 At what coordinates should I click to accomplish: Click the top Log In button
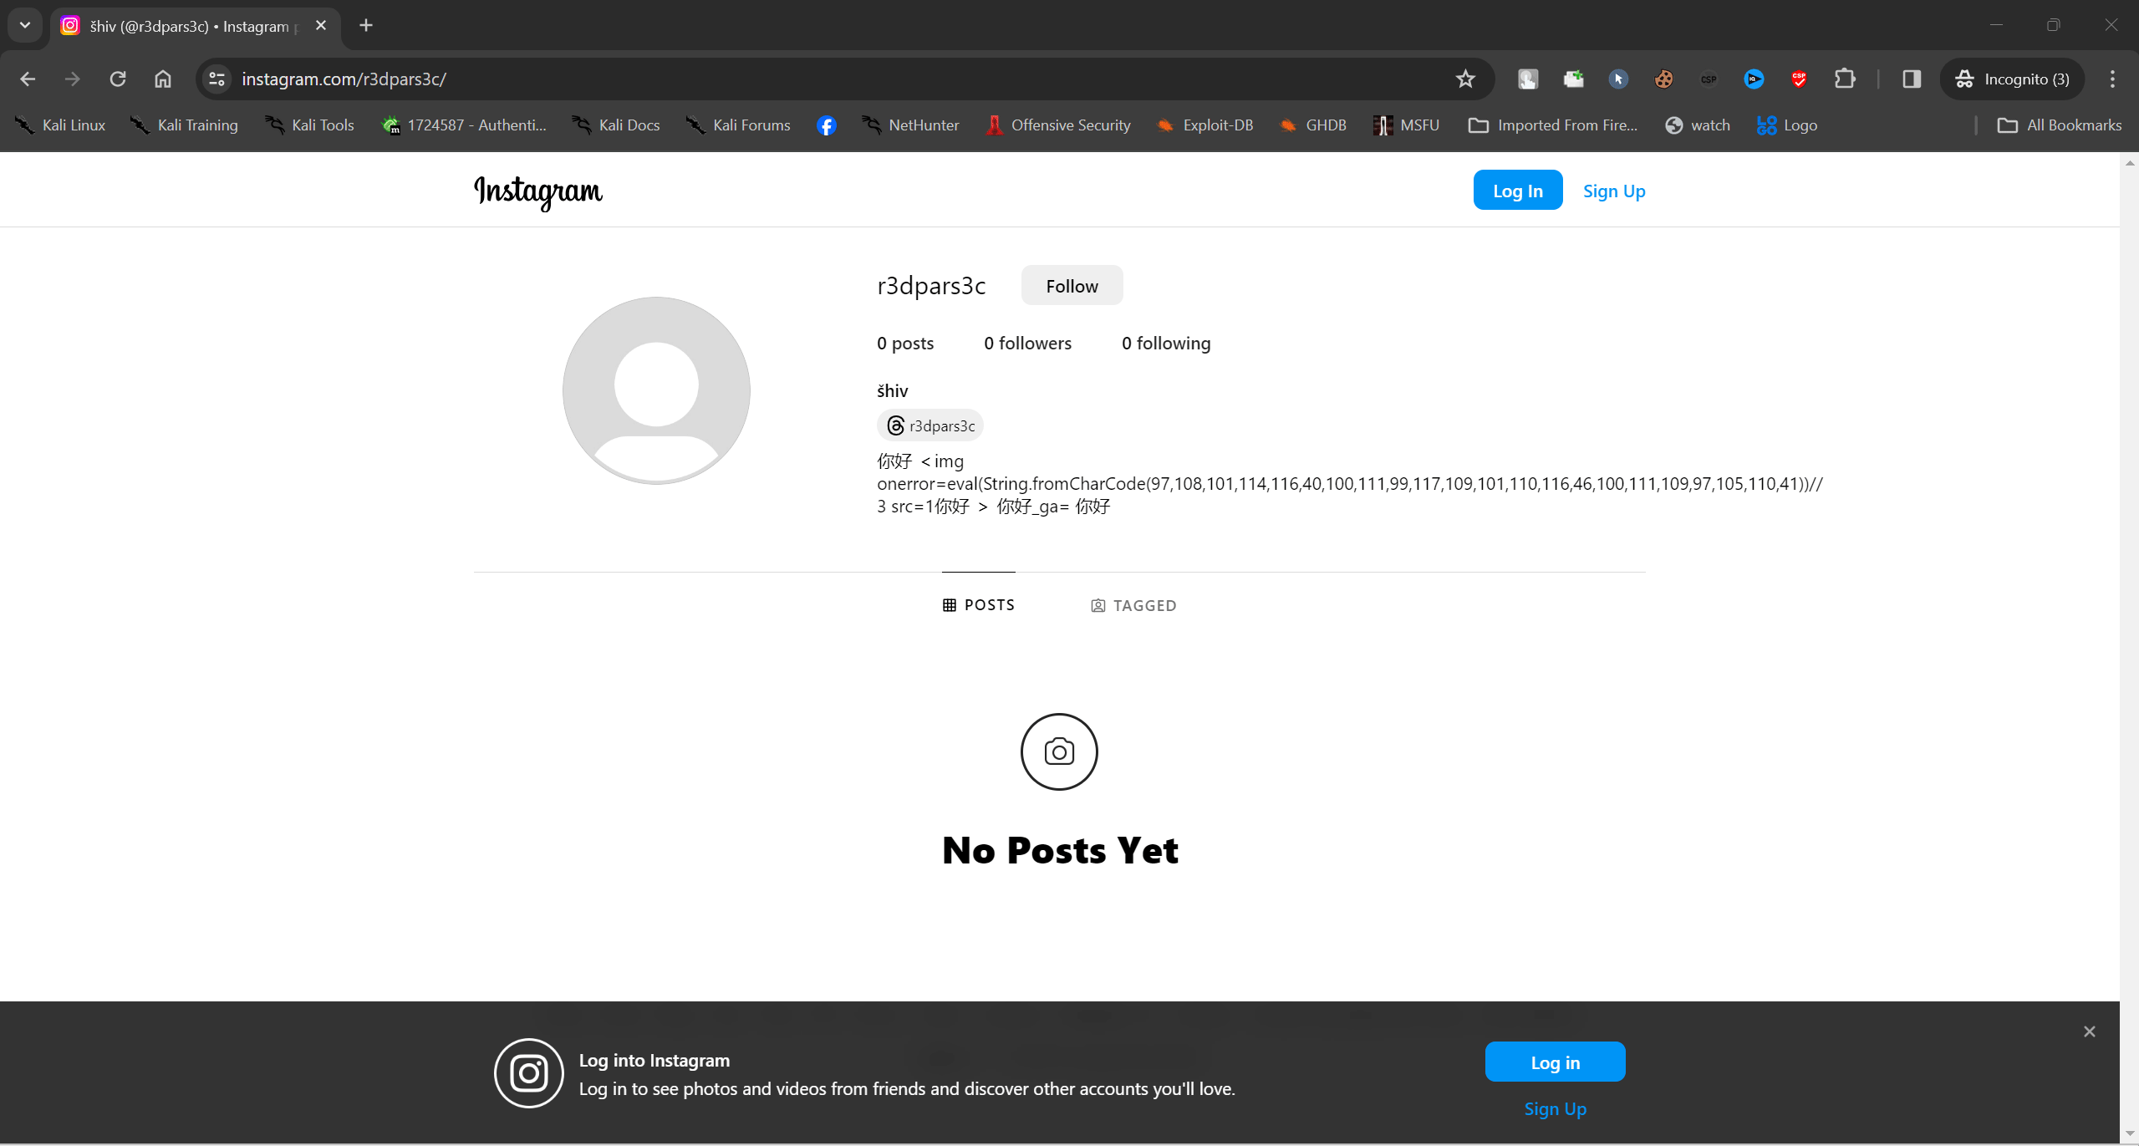(1518, 191)
